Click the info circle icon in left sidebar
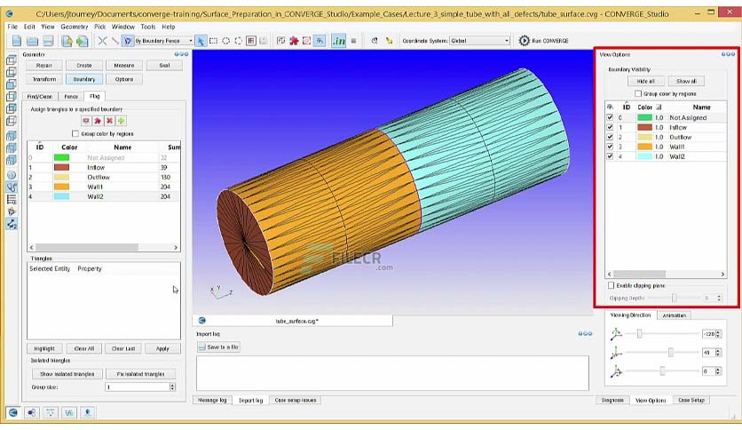742x430 pixels. pyautogui.click(x=12, y=175)
